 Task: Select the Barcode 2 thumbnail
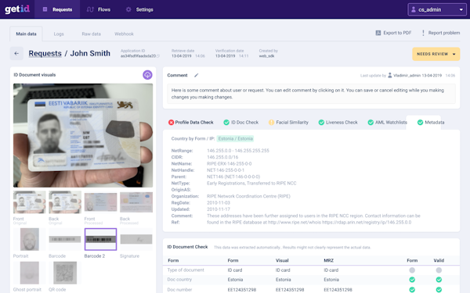[x=100, y=239]
